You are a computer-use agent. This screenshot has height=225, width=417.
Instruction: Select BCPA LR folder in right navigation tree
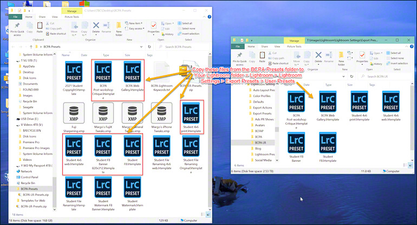[260, 142]
